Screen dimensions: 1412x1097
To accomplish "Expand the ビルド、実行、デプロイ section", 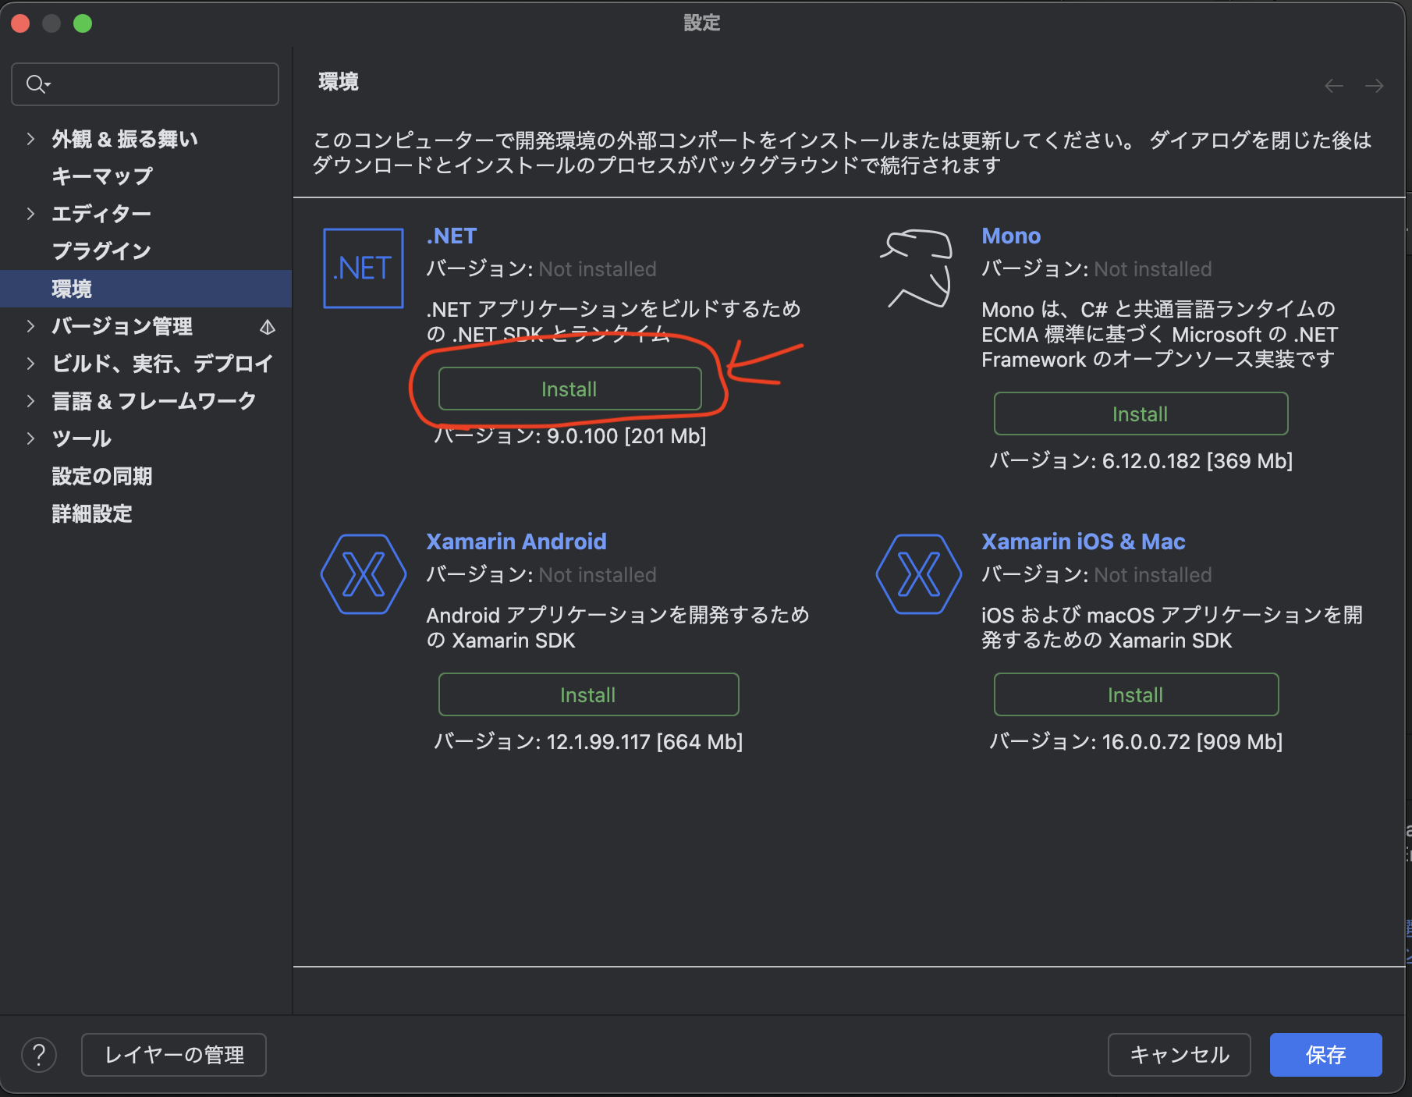I will click(x=31, y=364).
